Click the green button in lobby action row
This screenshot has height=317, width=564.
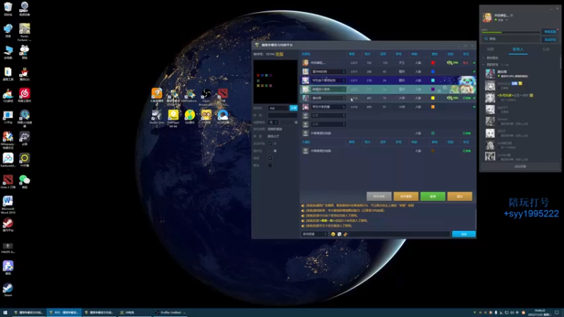433,197
